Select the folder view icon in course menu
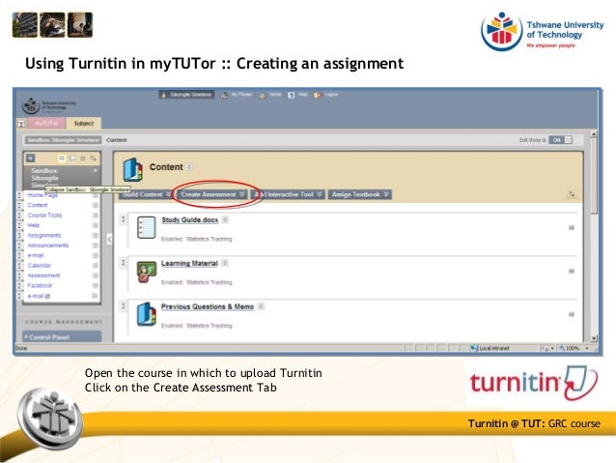This screenshot has width=616, height=463. point(72,159)
